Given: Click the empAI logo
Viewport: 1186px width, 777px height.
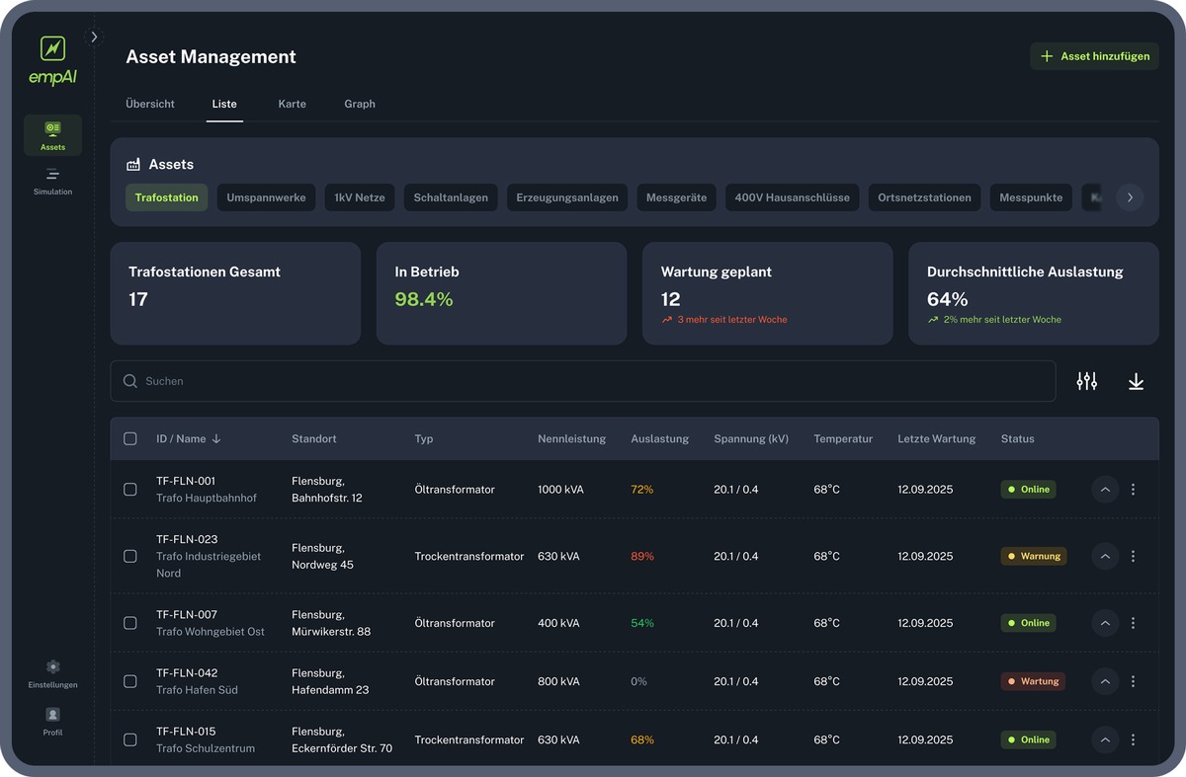Looking at the screenshot, I should click(52, 61).
